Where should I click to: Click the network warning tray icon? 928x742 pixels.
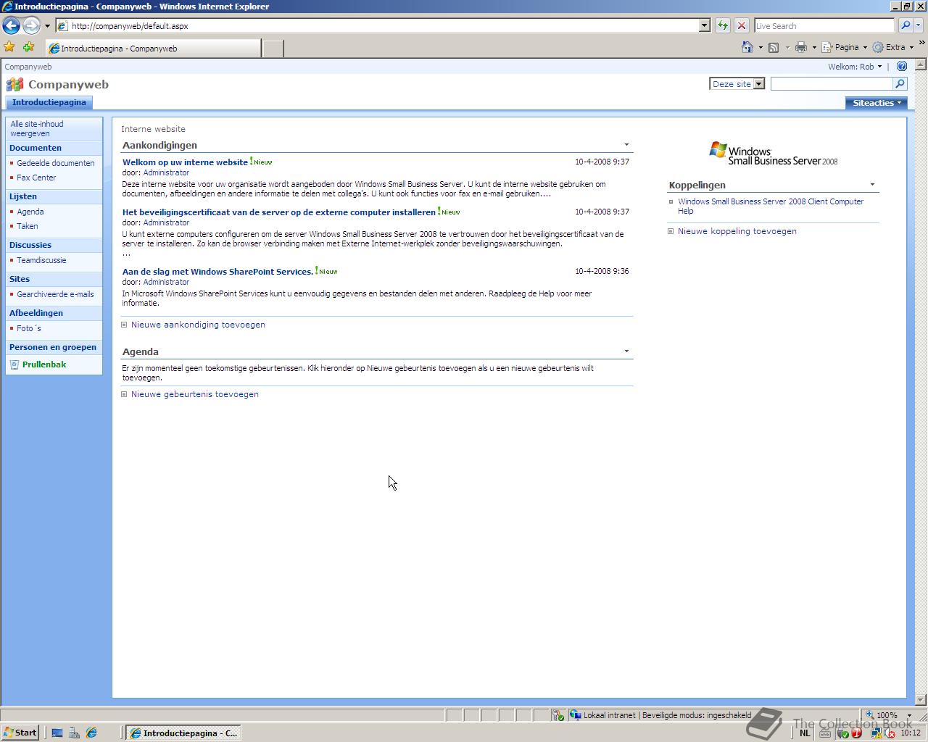876,733
